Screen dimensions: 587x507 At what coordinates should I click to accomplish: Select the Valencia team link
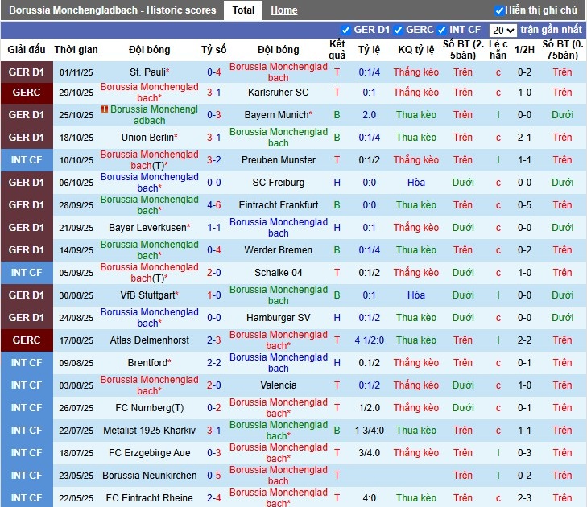coord(279,385)
